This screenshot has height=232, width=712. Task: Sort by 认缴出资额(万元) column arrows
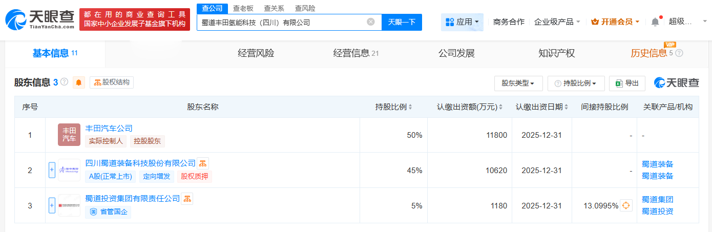(x=500, y=107)
